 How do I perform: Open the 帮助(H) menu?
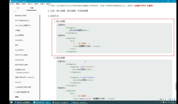point(48,4)
